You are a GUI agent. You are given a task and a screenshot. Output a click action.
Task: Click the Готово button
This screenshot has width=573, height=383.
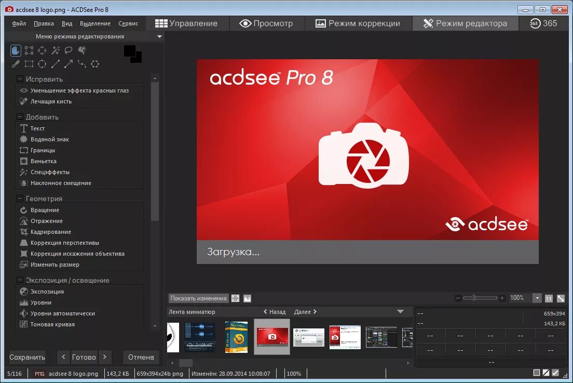pyautogui.click(x=84, y=357)
